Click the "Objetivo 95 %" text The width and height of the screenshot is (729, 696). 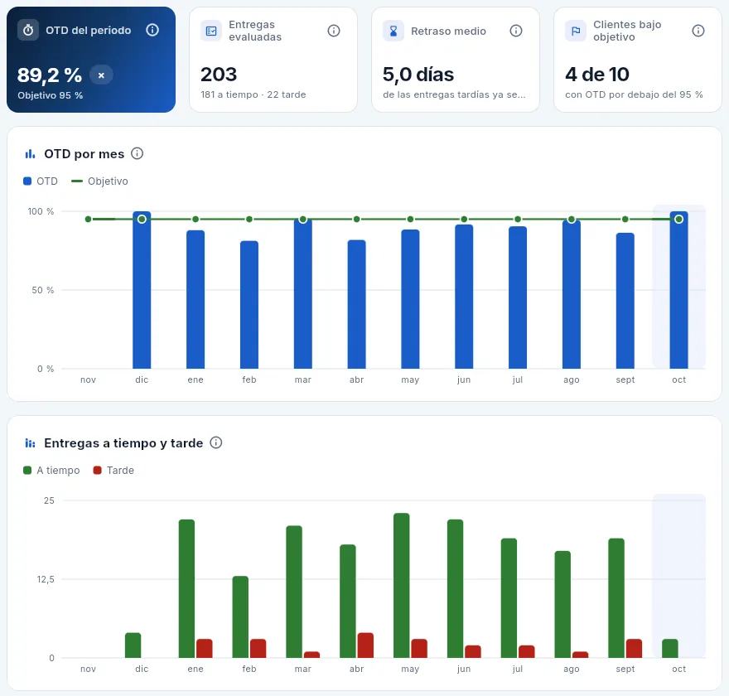[x=51, y=95]
